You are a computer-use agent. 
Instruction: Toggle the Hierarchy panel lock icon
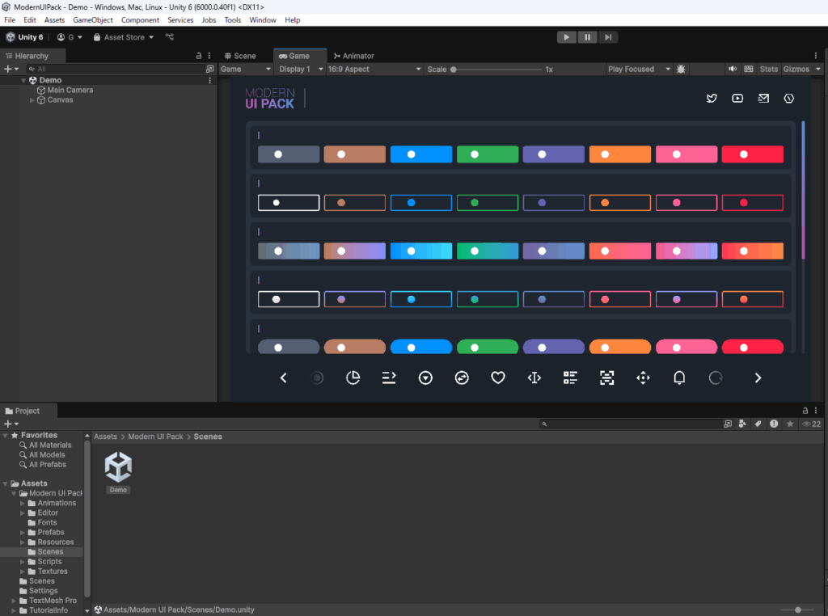click(x=199, y=56)
